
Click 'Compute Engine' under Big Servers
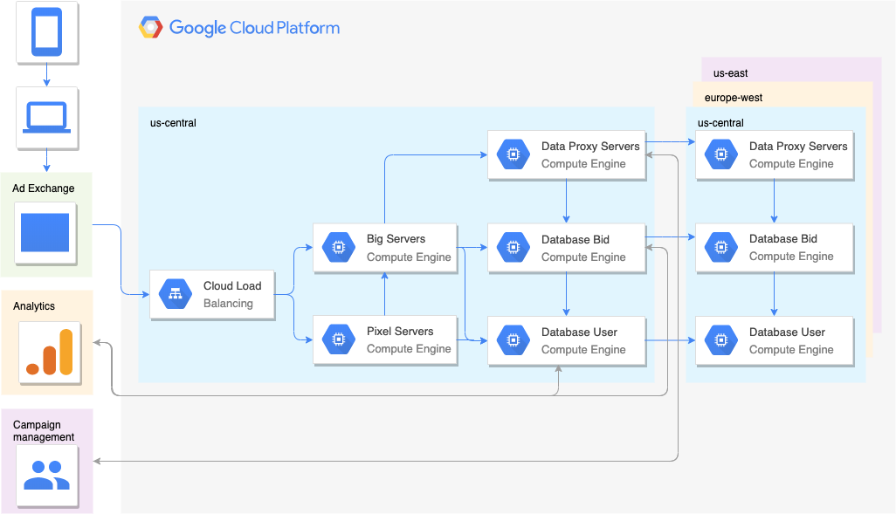pyautogui.click(x=409, y=257)
